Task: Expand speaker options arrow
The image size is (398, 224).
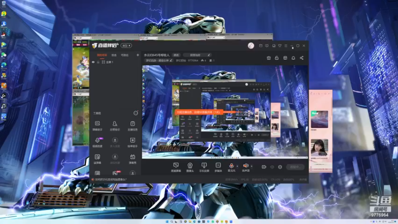Action: tap(252, 166)
